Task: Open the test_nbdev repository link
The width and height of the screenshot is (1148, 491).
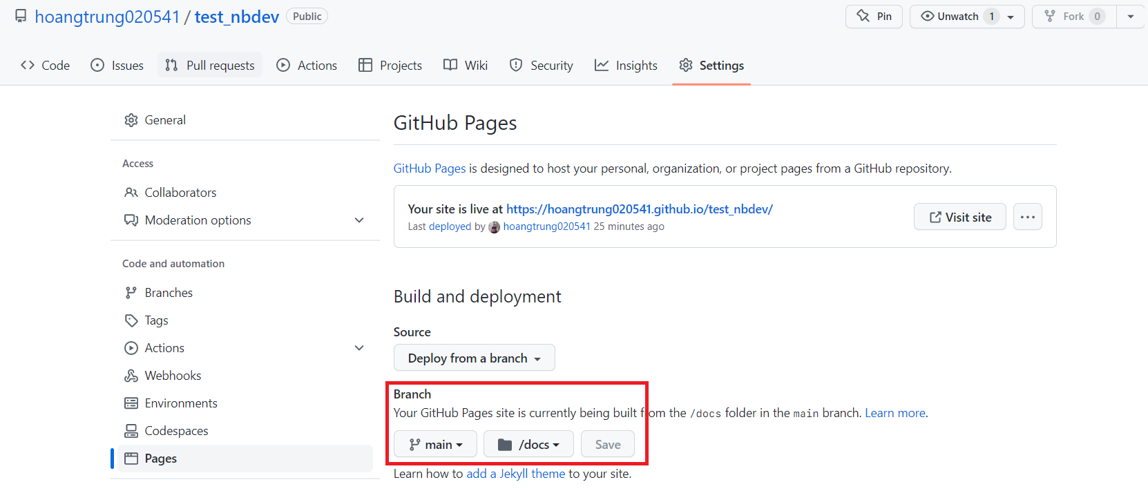Action: coord(237,17)
